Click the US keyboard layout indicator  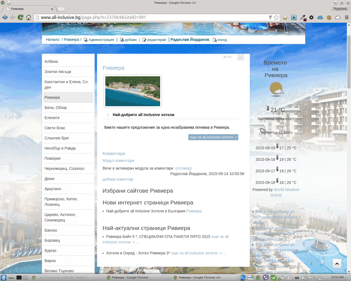click(x=297, y=278)
